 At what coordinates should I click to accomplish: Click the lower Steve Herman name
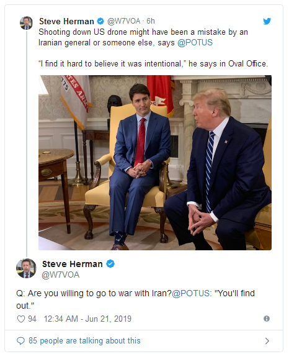73,264
